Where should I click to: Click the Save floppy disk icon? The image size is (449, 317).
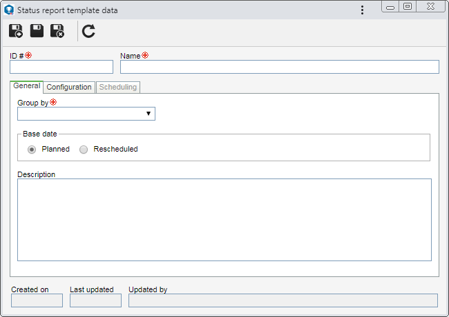37,31
